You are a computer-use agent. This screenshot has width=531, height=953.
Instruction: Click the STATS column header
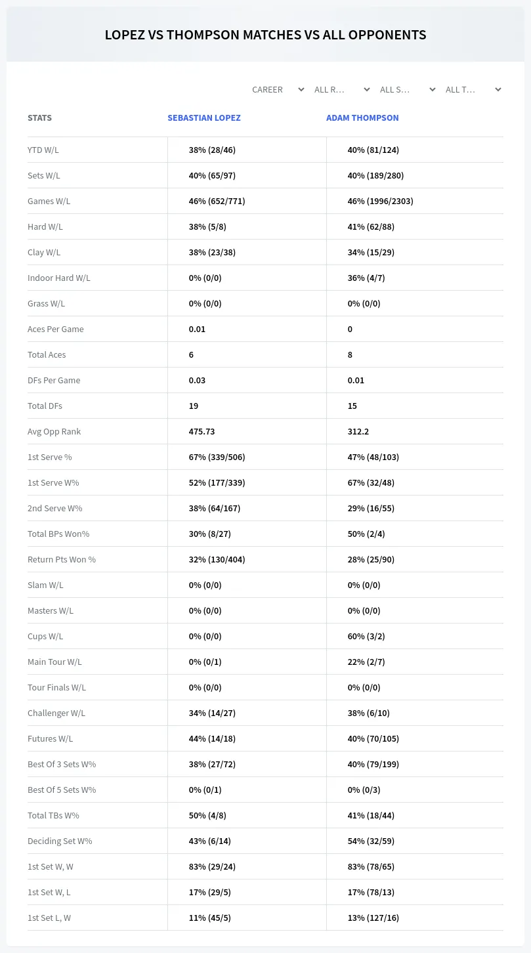(x=39, y=118)
